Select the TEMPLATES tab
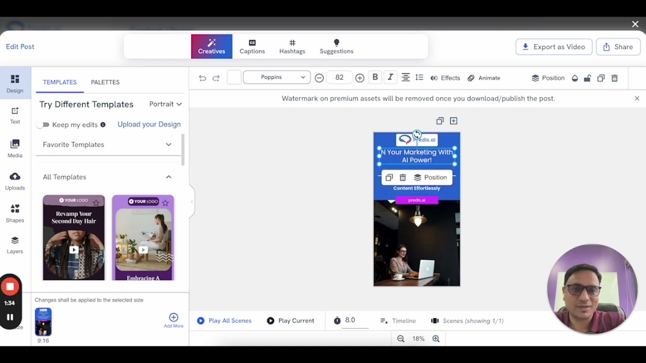The width and height of the screenshot is (646, 363). (x=60, y=82)
